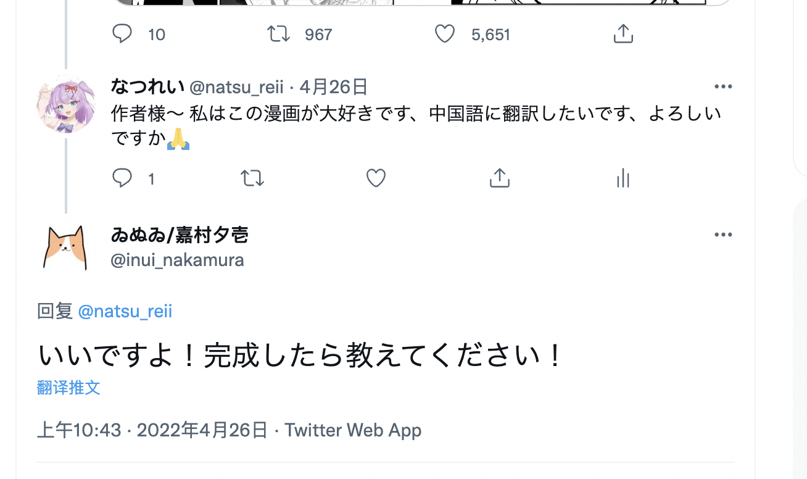Open more options for なつれい's tweet
This screenshot has width=807, height=479.
(722, 86)
